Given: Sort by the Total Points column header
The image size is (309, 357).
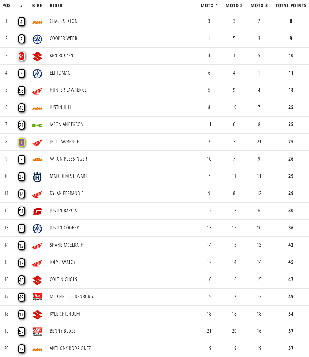Looking at the screenshot, I should (291, 6).
